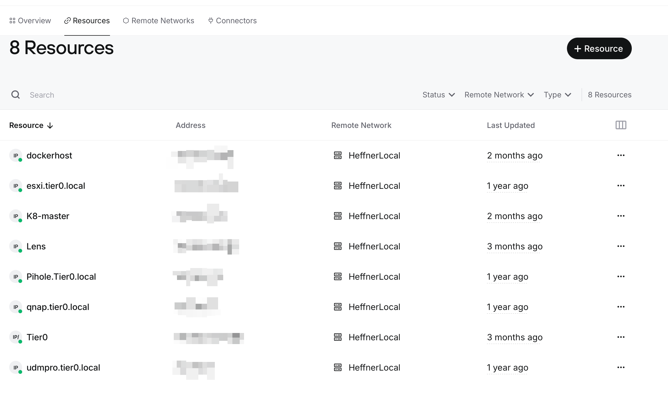This screenshot has height=396, width=668.
Task: Click the add Resource button
Action: click(598, 49)
